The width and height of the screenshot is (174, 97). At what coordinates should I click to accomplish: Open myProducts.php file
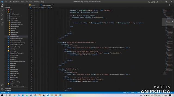click(14, 74)
